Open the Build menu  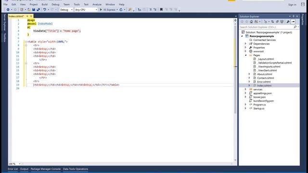click(45, 4)
